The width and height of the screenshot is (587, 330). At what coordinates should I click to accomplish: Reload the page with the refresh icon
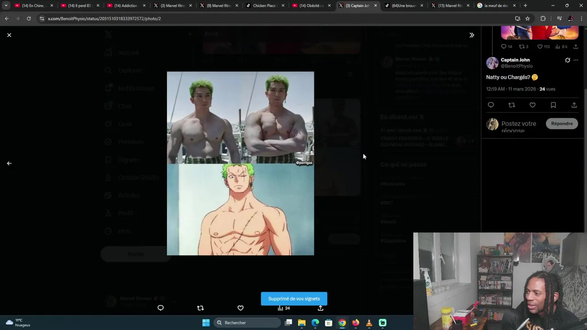pyautogui.click(x=28, y=18)
